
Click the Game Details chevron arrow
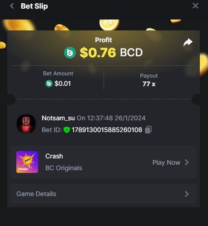187,194
